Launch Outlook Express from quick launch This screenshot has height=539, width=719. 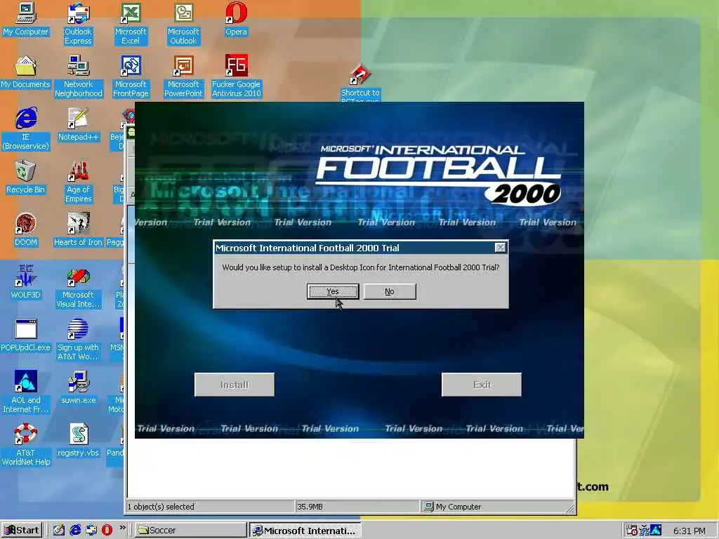coord(91,531)
